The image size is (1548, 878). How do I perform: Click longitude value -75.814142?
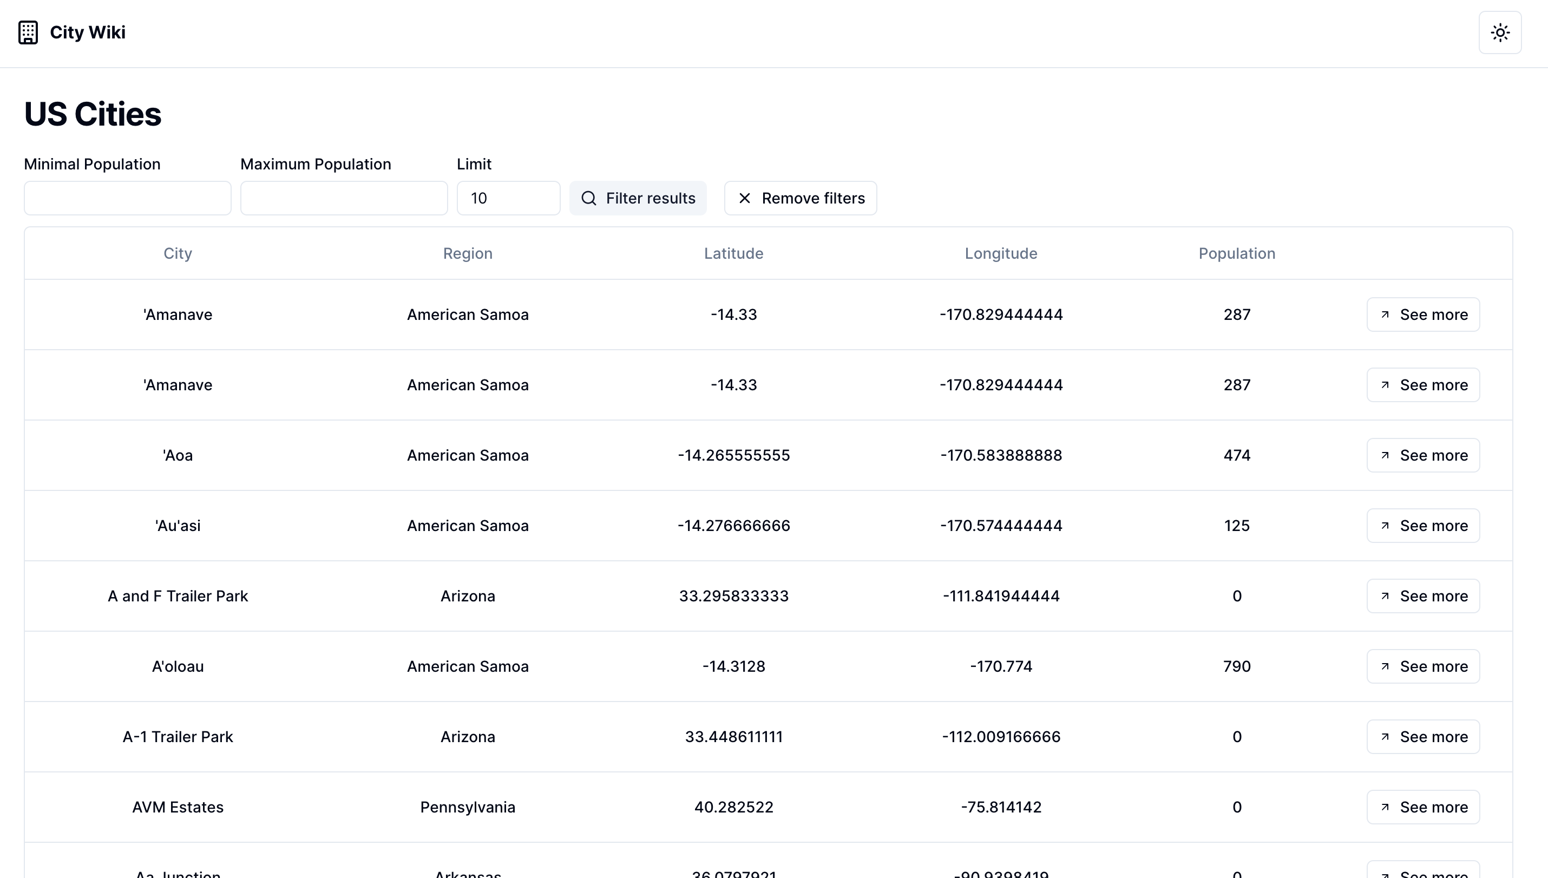point(1001,807)
